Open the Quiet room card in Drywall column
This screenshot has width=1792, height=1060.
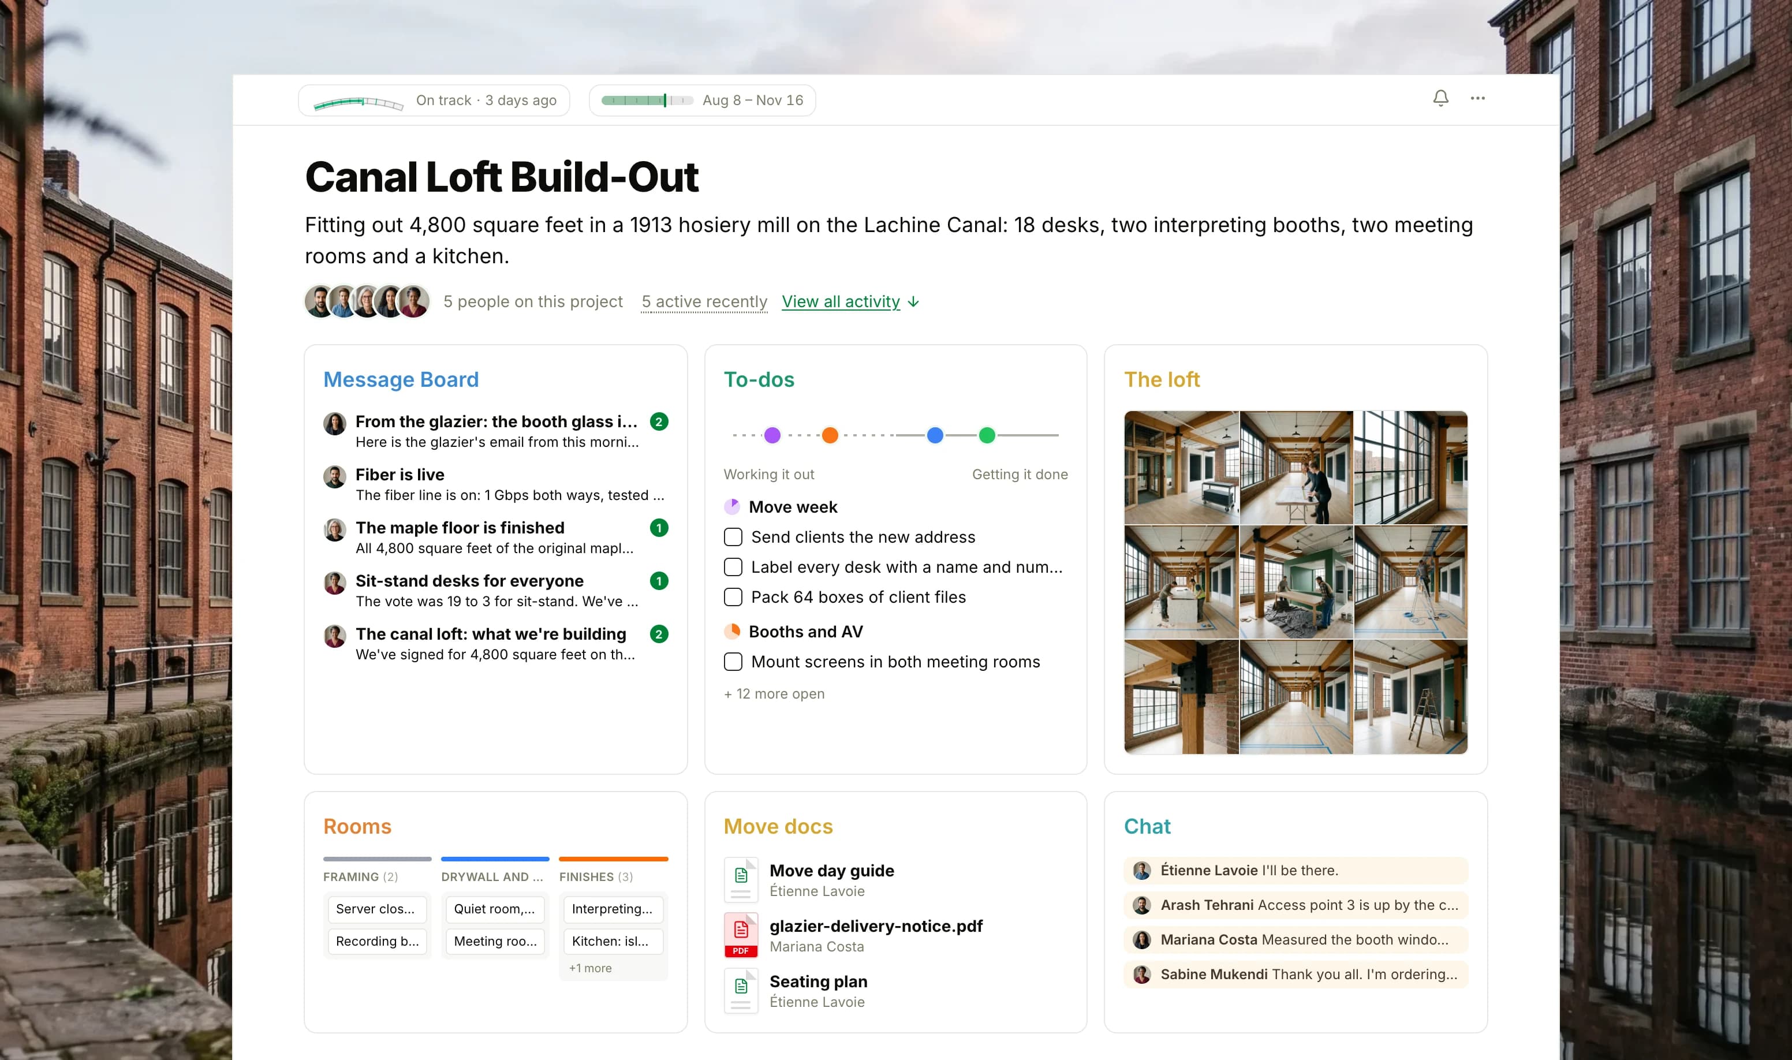(495, 909)
